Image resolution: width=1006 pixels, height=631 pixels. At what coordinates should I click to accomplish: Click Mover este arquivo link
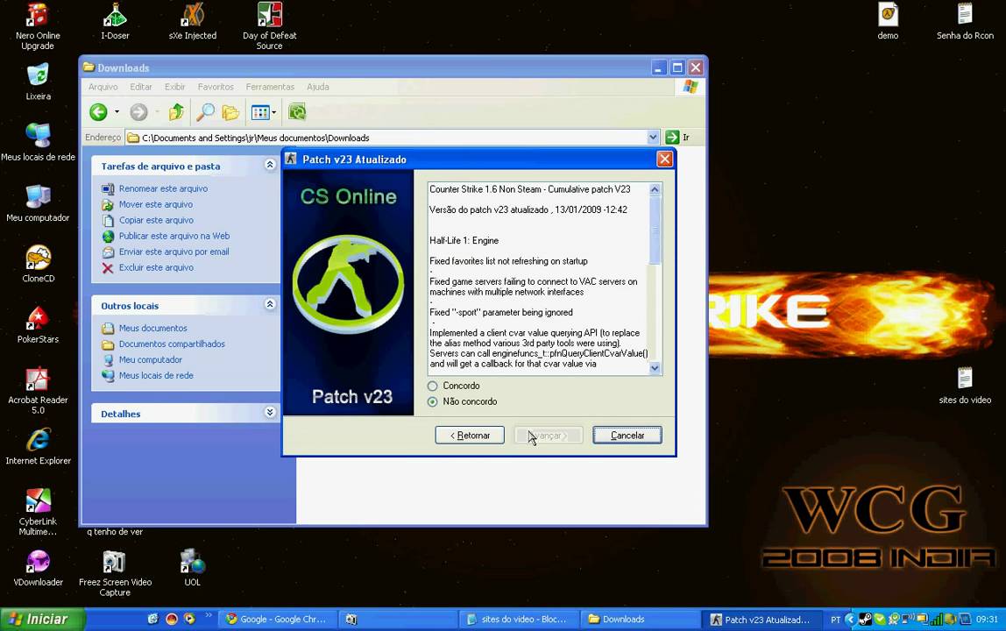[x=156, y=204]
